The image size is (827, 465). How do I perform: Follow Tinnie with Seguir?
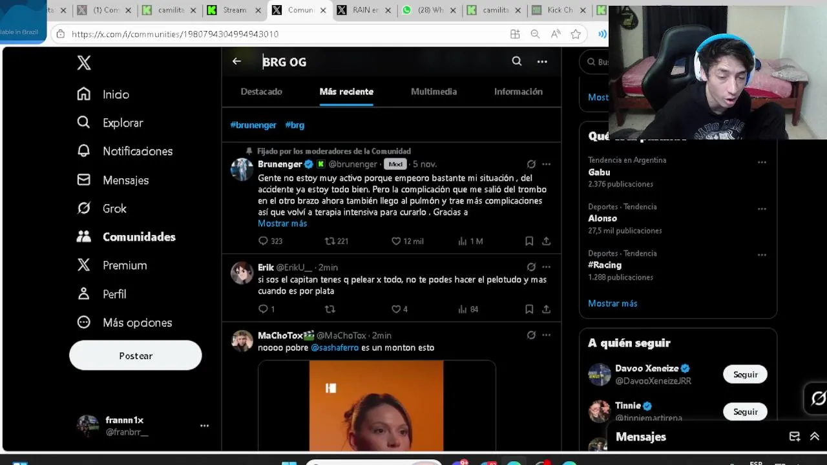pyautogui.click(x=745, y=411)
